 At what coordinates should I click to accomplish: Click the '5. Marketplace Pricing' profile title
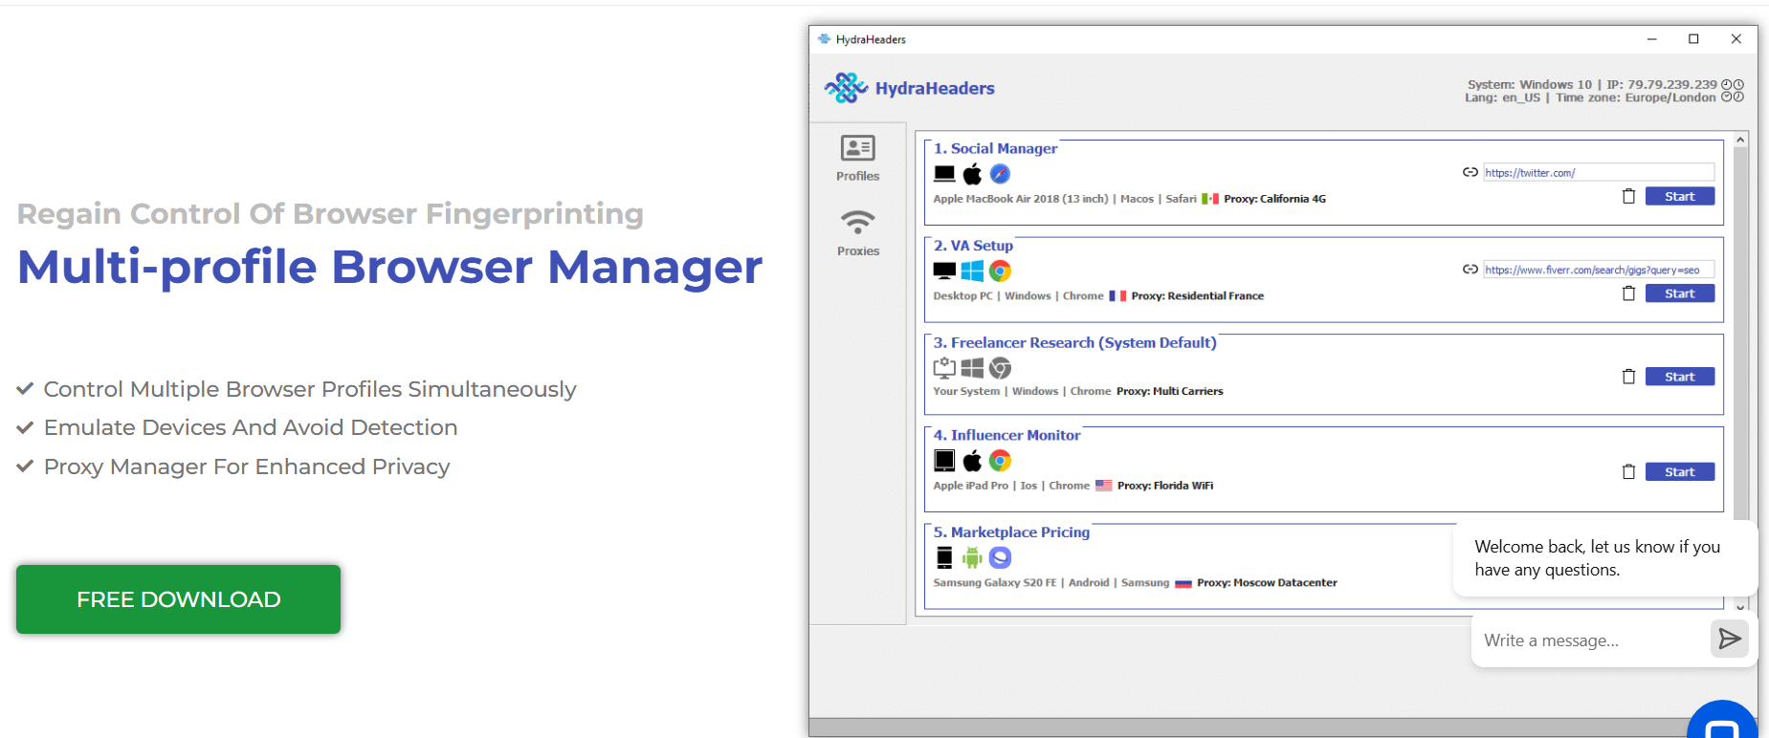pos(1011,532)
